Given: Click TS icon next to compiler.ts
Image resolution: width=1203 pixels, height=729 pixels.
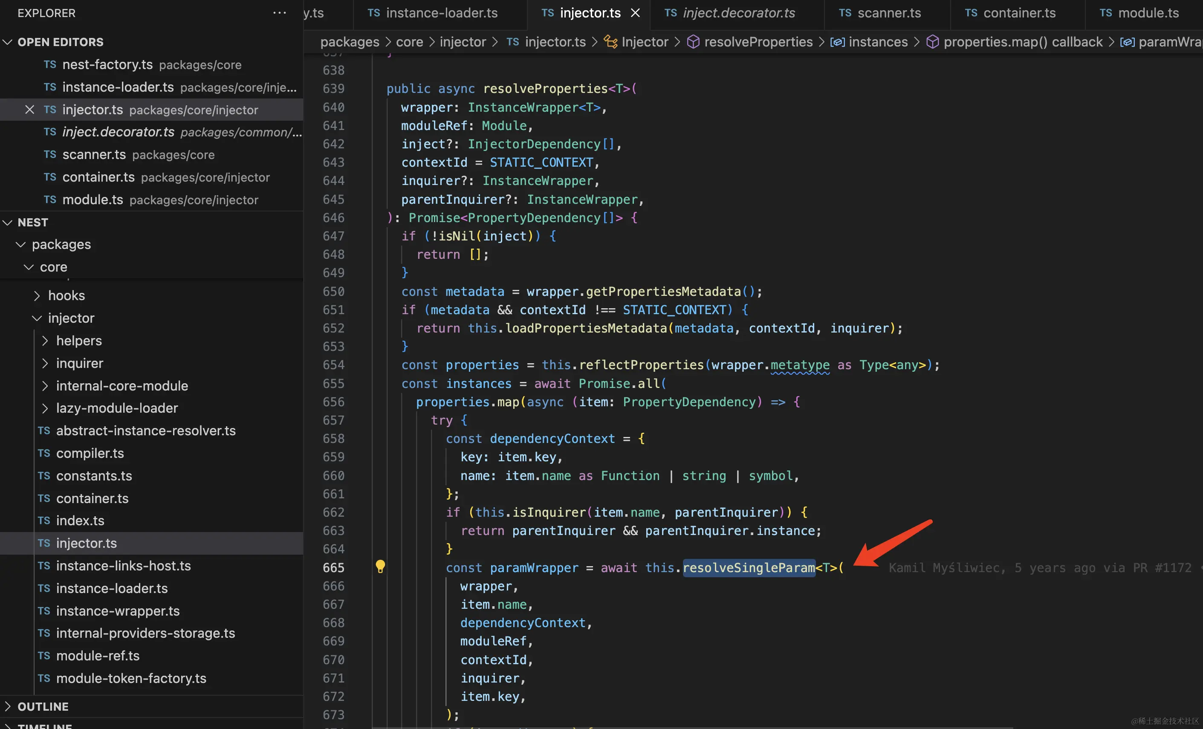Looking at the screenshot, I should [44, 453].
